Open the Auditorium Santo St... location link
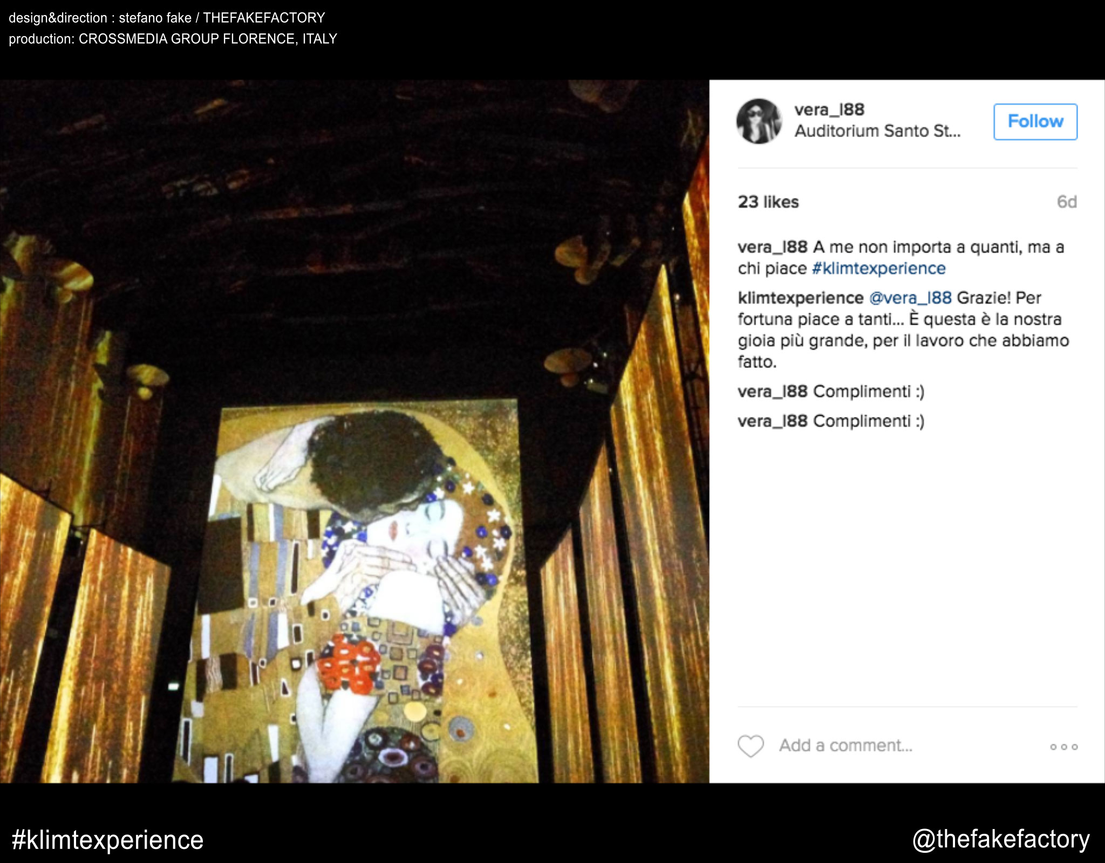Screen dimensions: 1105x863 click(x=877, y=131)
